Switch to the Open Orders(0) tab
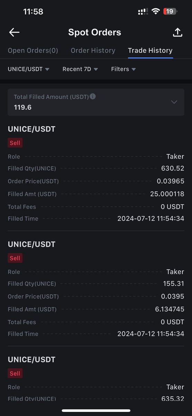Screen dimensions: 192x416 click(x=33, y=51)
